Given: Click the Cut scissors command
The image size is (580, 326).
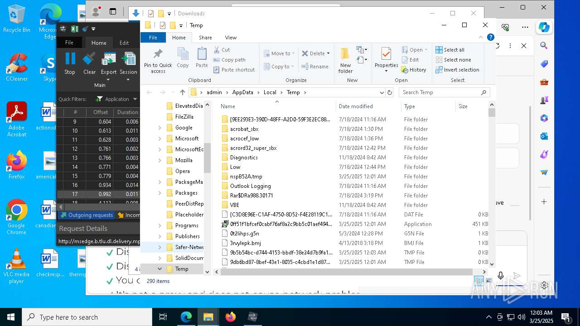Looking at the screenshot, I should pyautogui.click(x=222, y=50).
